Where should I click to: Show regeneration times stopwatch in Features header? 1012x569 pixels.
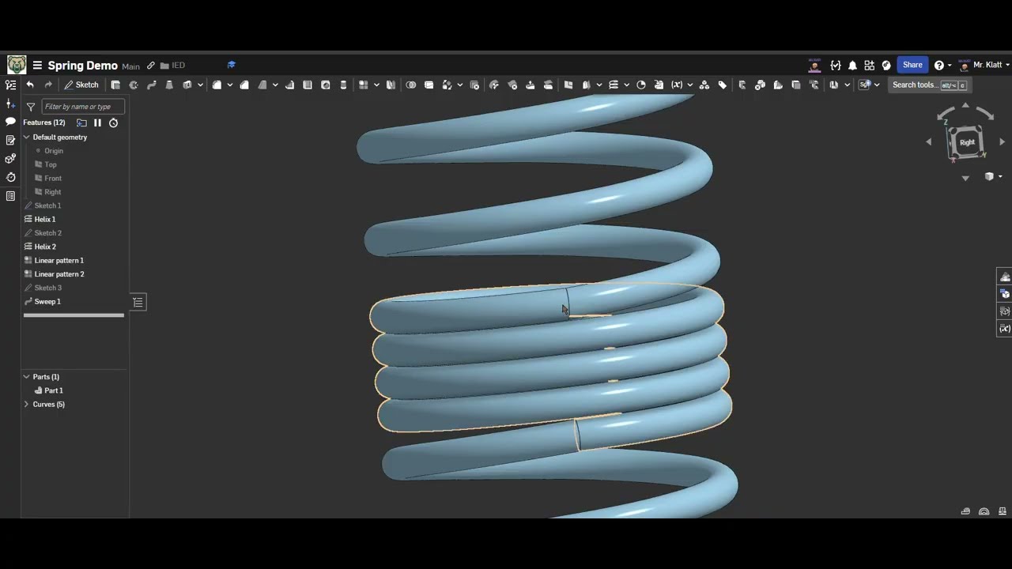coord(113,122)
